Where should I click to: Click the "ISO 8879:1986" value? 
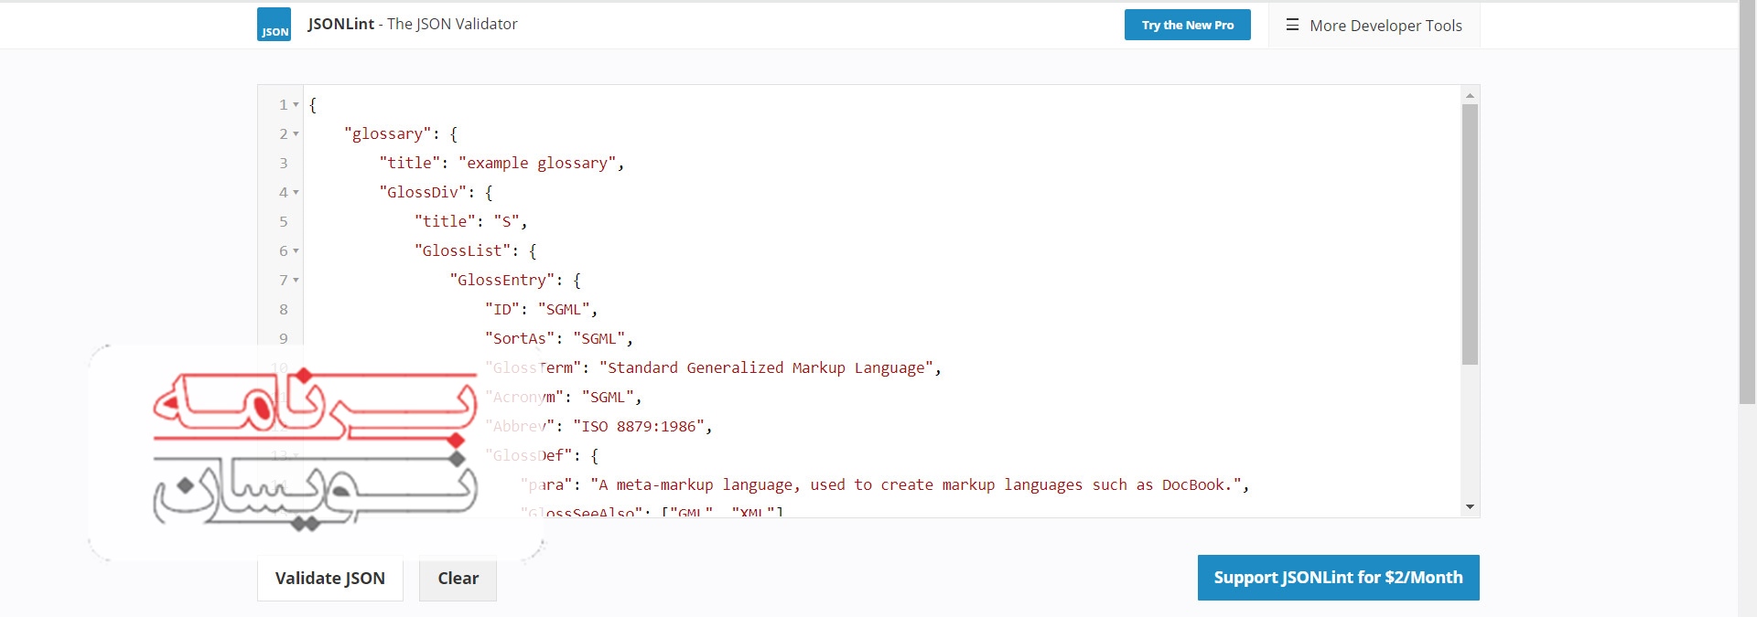pyautogui.click(x=639, y=426)
